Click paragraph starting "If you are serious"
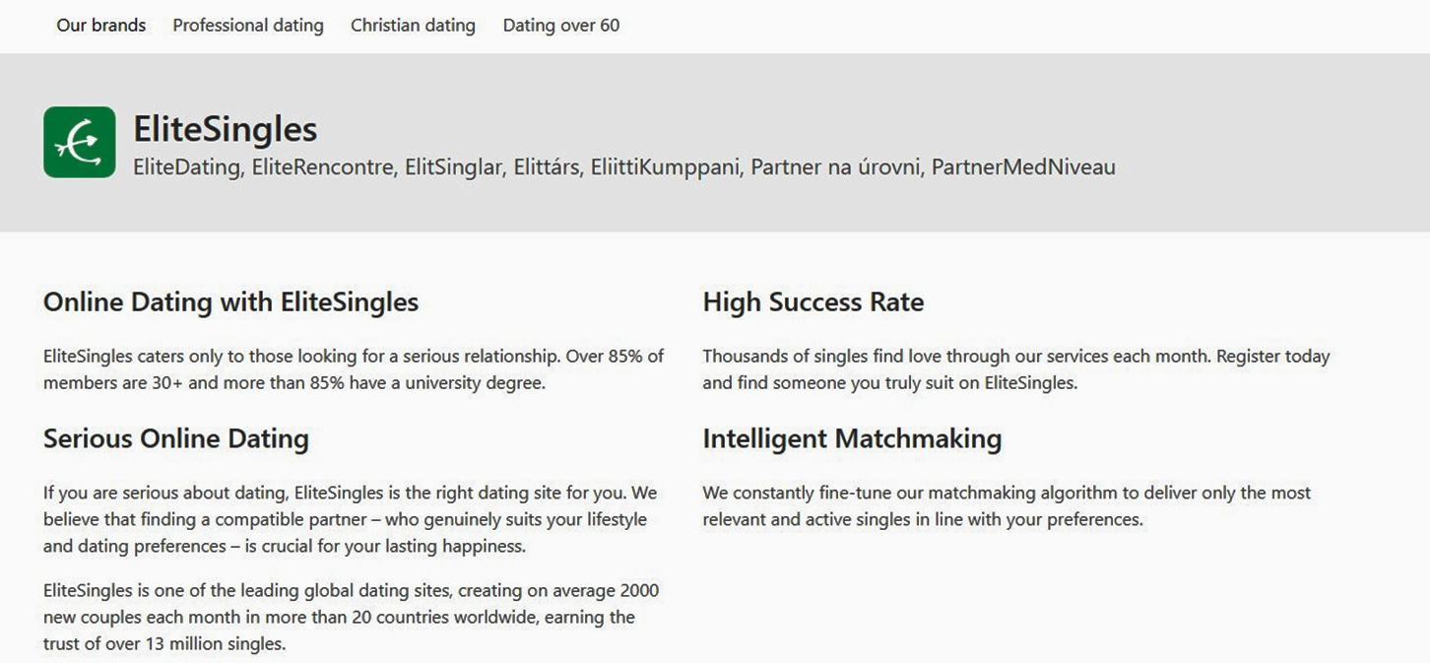1430x663 pixels. (350, 519)
